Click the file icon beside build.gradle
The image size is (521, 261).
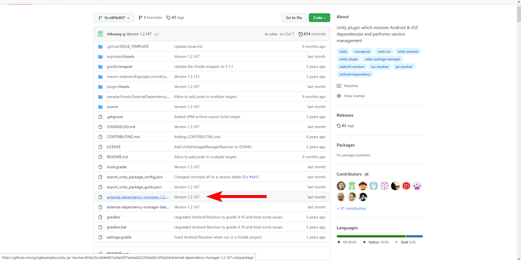[x=100, y=167]
